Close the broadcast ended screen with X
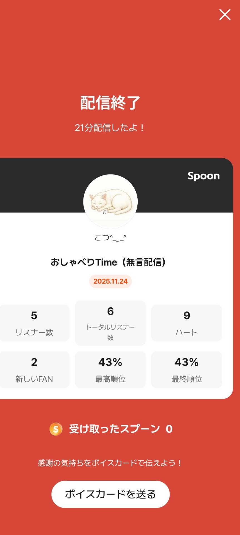The height and width of the screenshot is (535, 240). coord(225,15)
